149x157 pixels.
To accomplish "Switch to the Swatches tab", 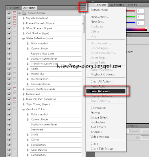I will 117,5.
